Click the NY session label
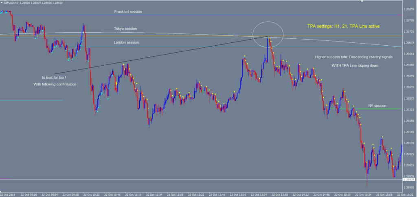 [377, 106]
